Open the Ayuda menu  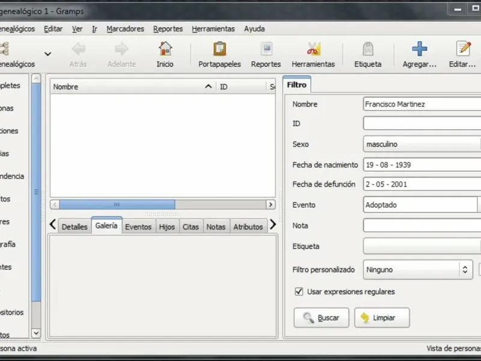pyautogui.click(x=254, y=29)
